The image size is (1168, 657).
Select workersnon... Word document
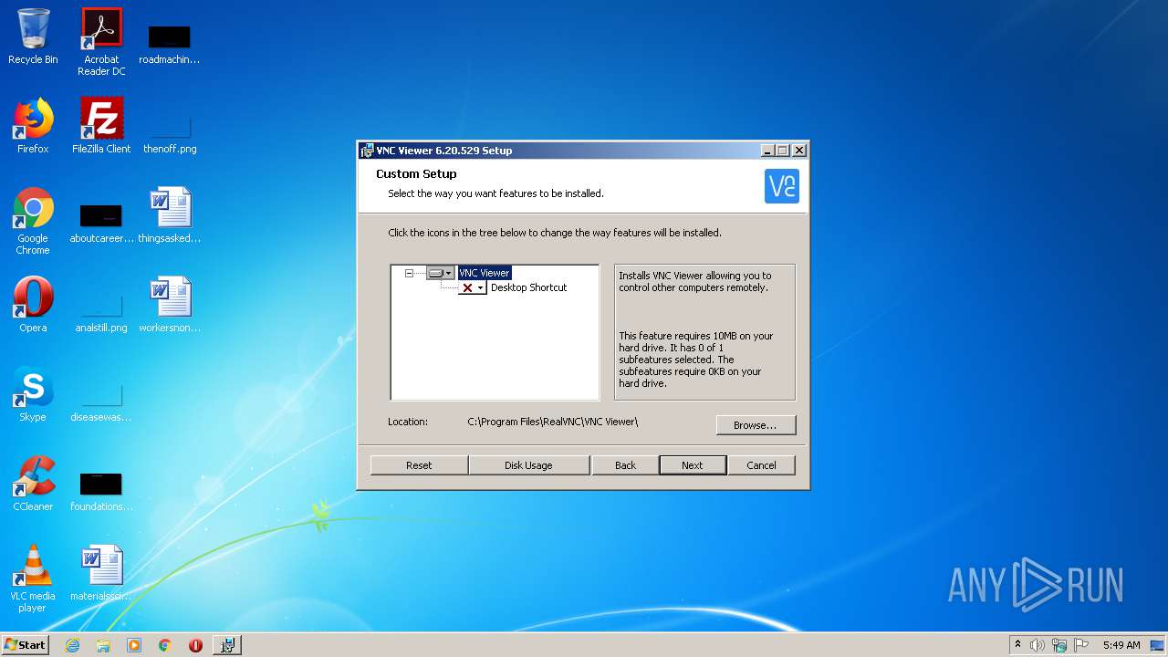tap(170, 305)
